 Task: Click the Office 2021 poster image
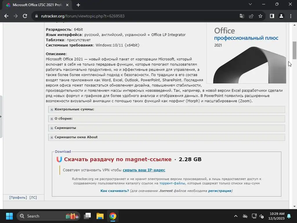[x=246, y=53]
